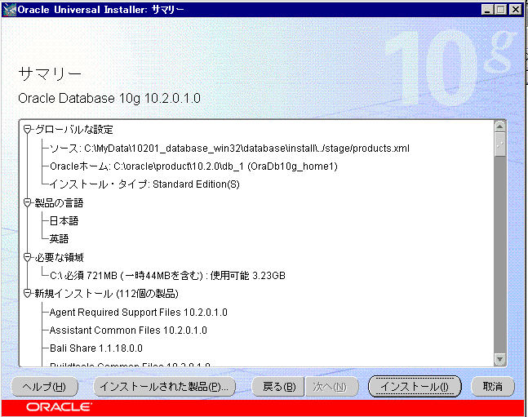The width and height of the screenshot is (528, 417).
Task: Select the ソース path row
Action: point(229,149)
